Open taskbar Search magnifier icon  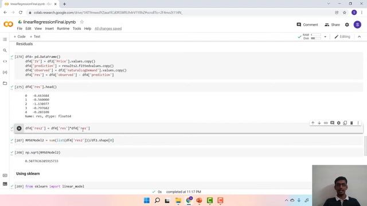pos(157,200)
